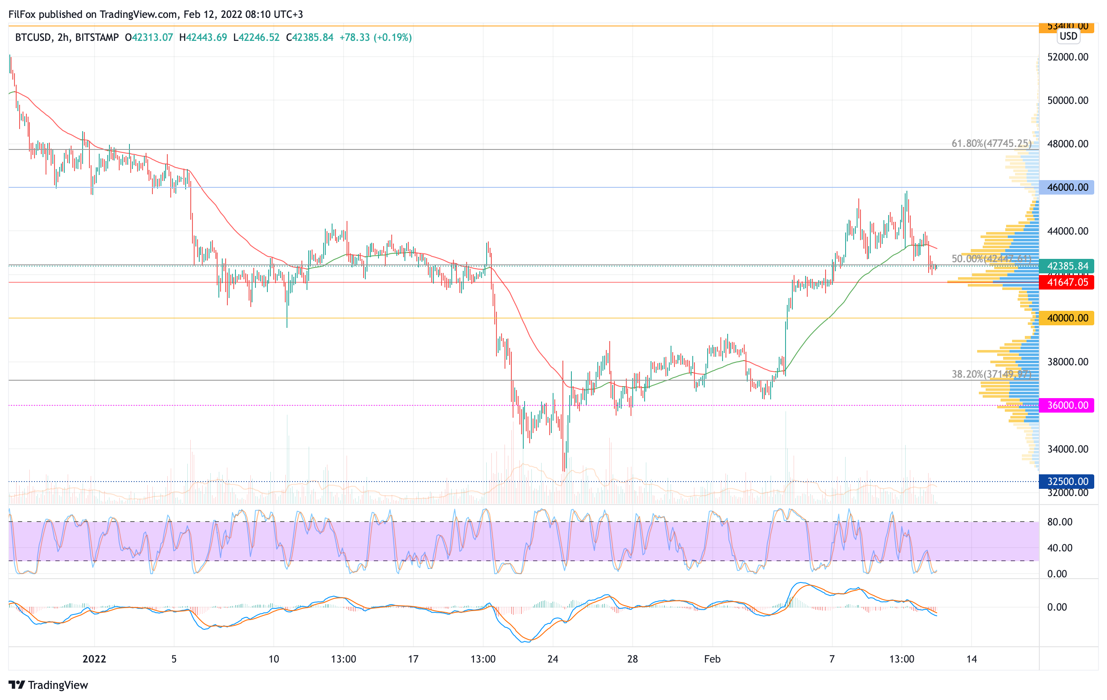Screen dimensions: 1107x700
Task: Click the TradingView logo icon
Action: coord(17,685)
